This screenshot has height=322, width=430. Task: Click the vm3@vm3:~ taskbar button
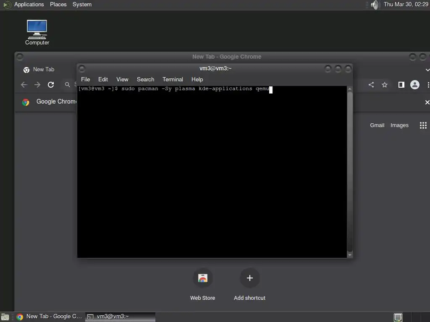[x=121, y=317]
